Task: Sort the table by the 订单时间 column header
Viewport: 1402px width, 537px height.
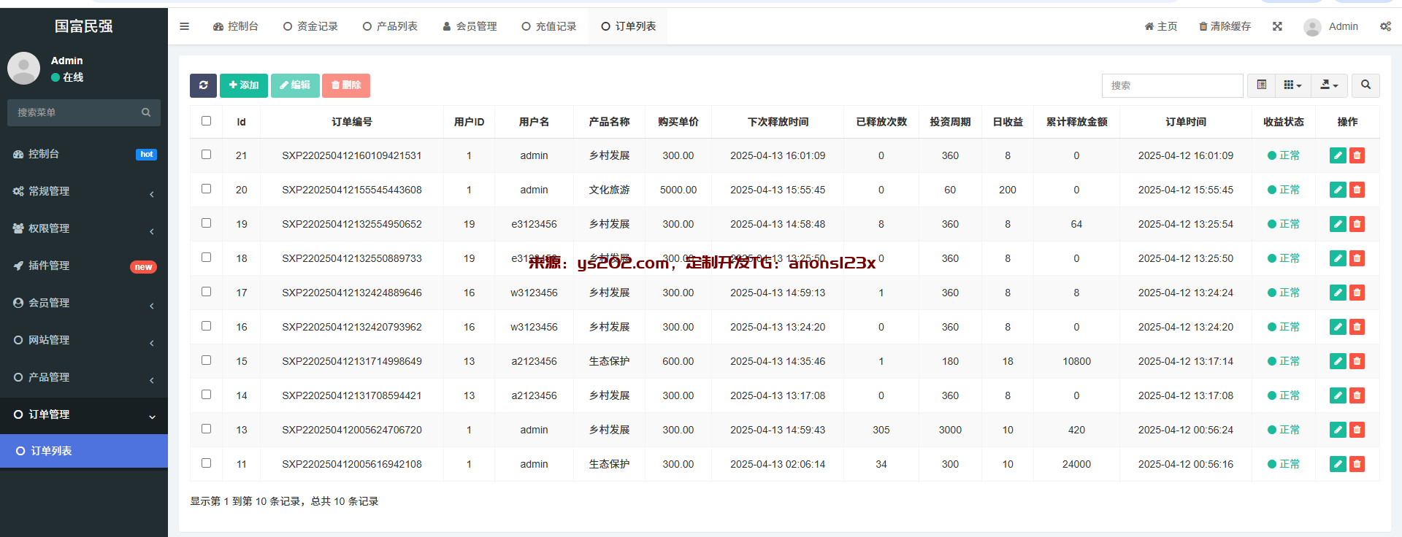Action: [x=1185, y=122]
